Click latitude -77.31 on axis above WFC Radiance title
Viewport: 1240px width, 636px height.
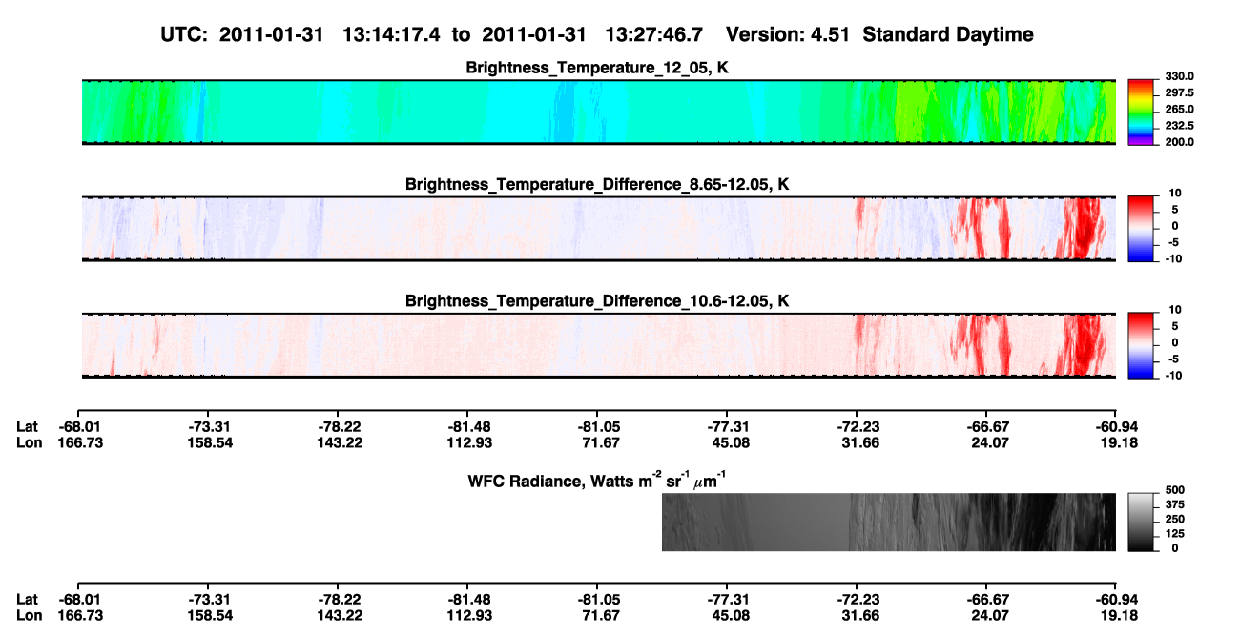coord(728,427)
